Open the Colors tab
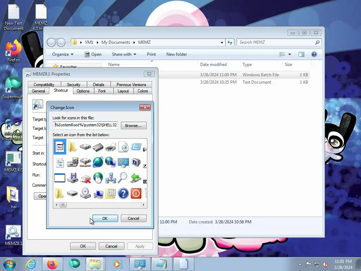361x271 pixels. tap(143, 91)
